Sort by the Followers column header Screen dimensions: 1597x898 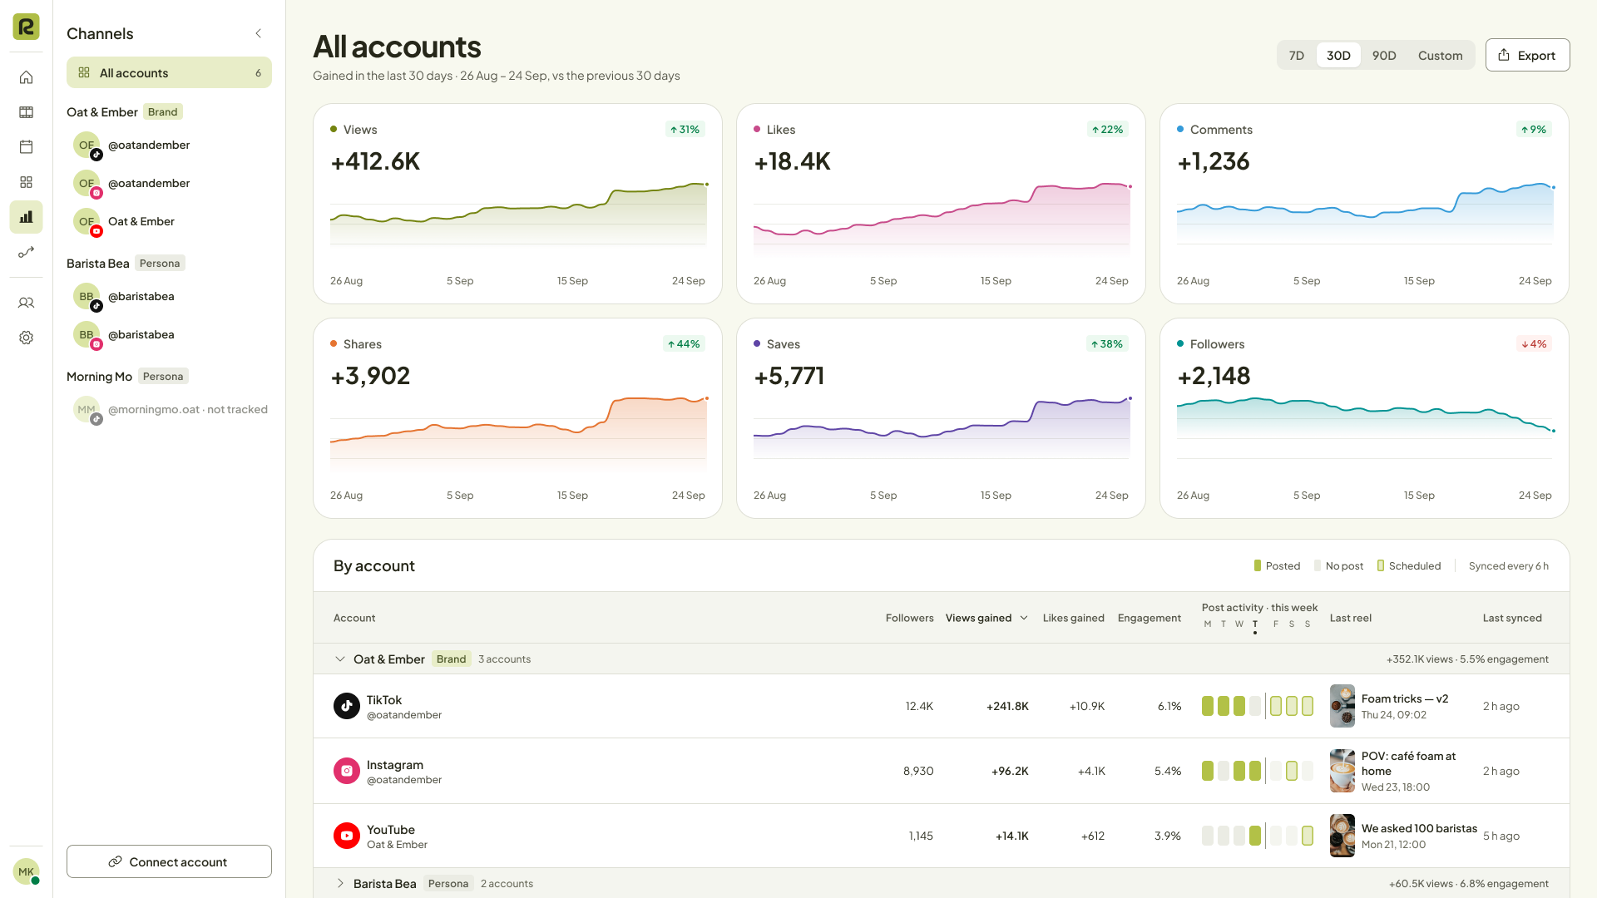tap(909, 618)
